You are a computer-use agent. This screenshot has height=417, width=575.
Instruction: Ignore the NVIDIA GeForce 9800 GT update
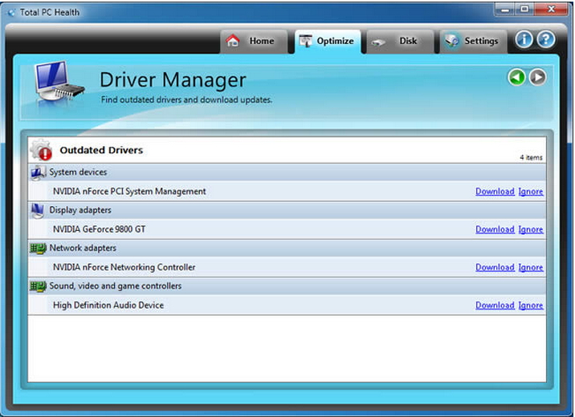click(x=531, y=229)
